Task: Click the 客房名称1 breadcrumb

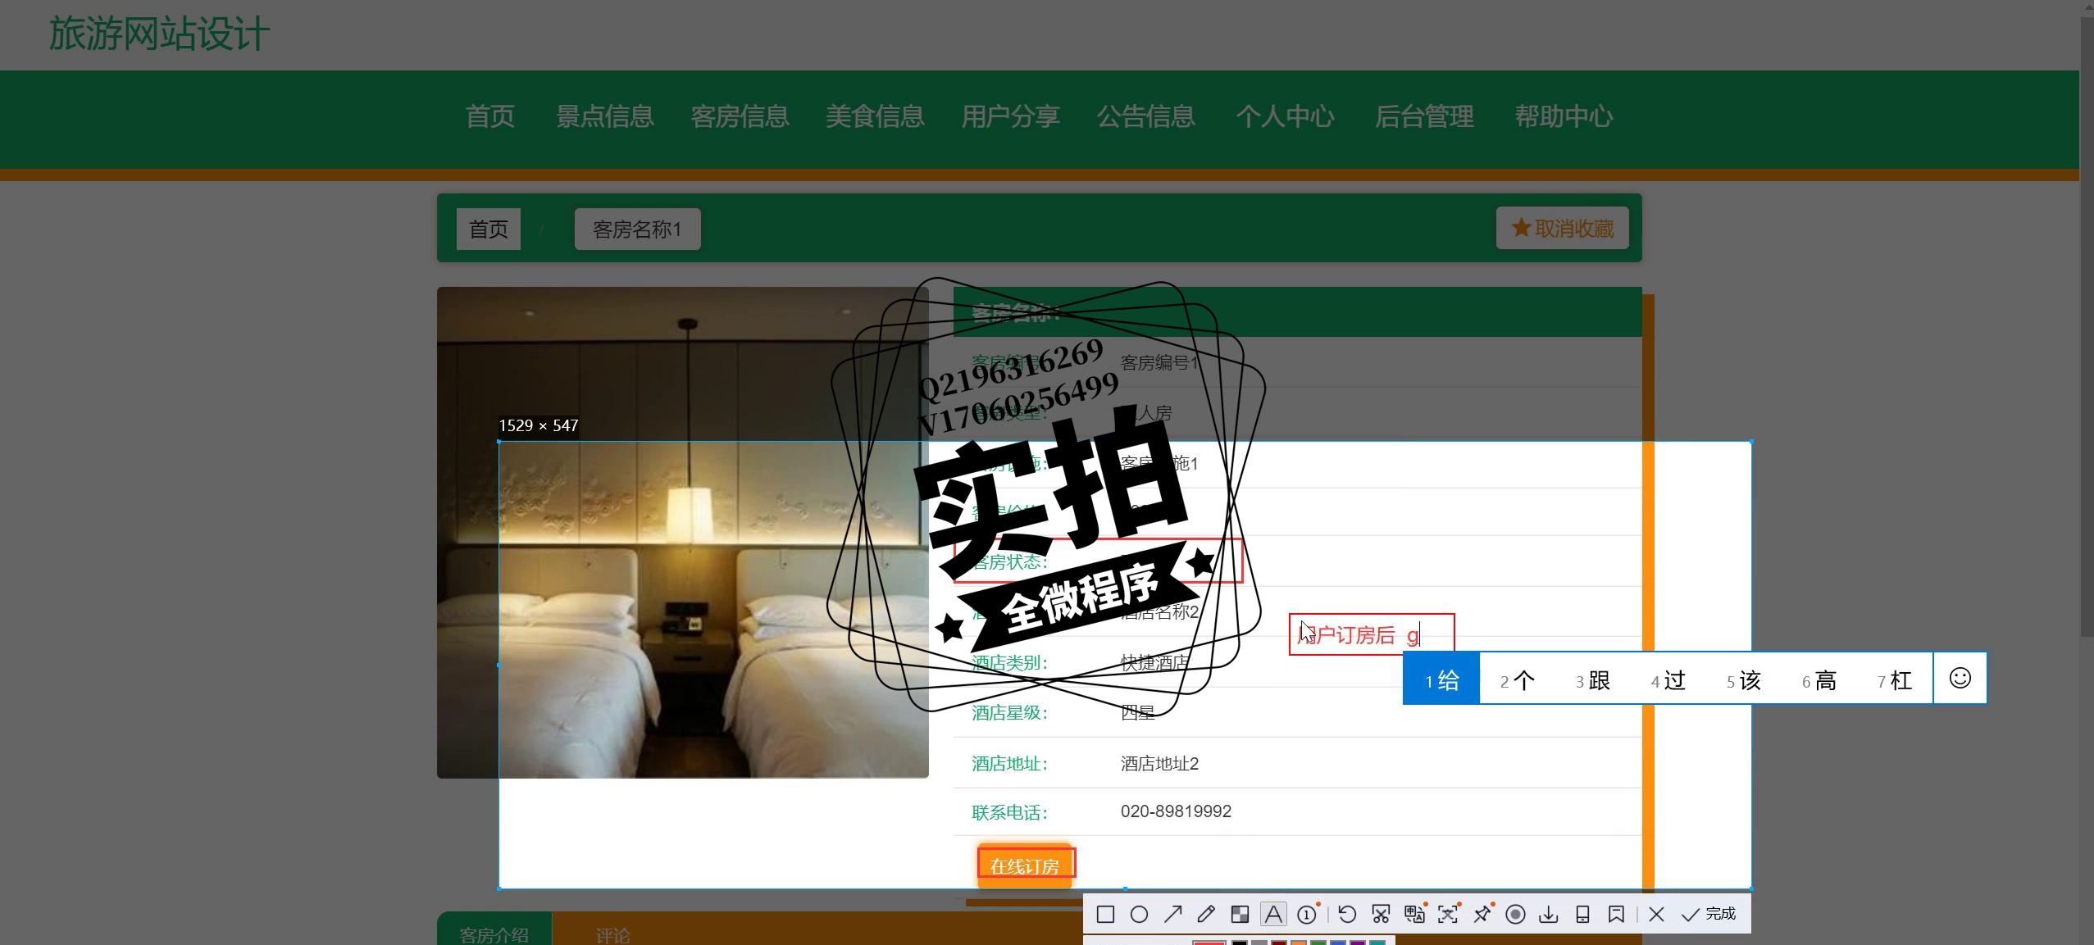Action: coord(637,229)
